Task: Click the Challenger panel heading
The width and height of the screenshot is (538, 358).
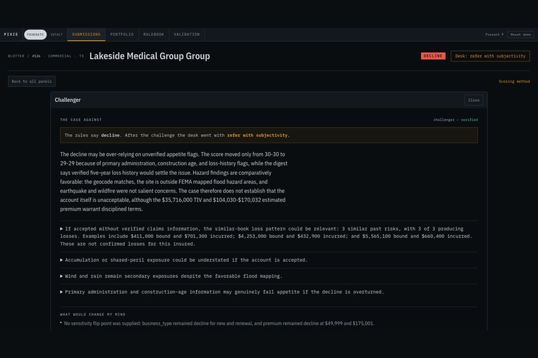Action: click(x=67, y=100)
